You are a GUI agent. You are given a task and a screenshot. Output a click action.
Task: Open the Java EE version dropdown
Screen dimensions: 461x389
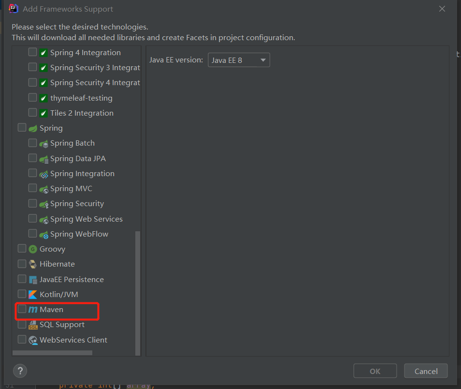[x=239, y=60]
